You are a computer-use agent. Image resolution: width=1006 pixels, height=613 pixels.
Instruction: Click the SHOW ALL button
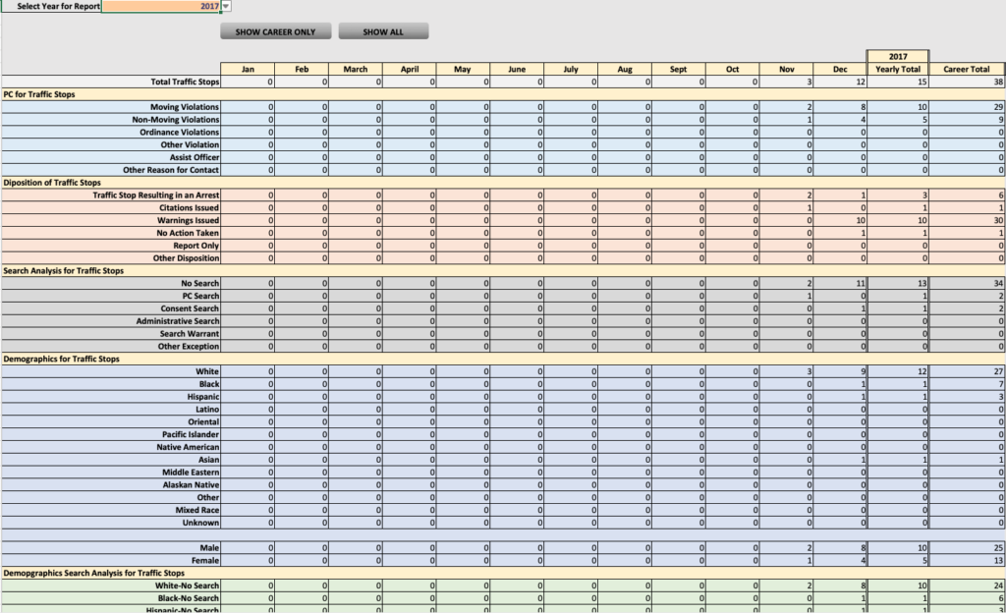pyautogui.click(x=382, y=30)
